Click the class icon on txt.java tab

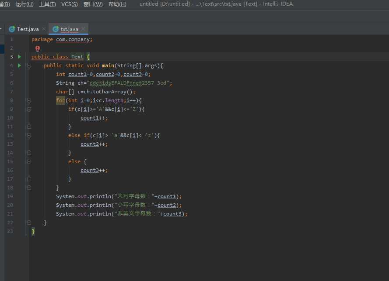pos(56,29)
